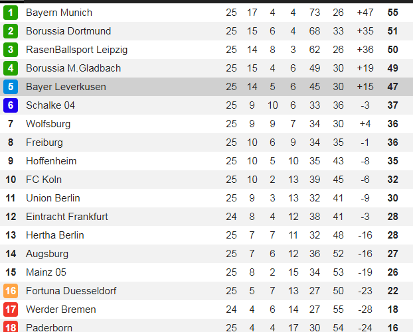Select RasenBallsport Leipzig team name

click(76, 50)
